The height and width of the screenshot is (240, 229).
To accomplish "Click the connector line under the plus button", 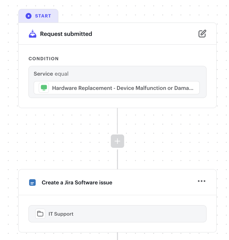I will point(117,158).
